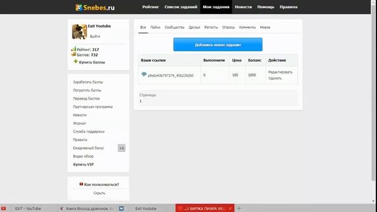Click the YouTube icon next to Как пользоваться
Screen dimensions: 377x212
tap(81, 184)
